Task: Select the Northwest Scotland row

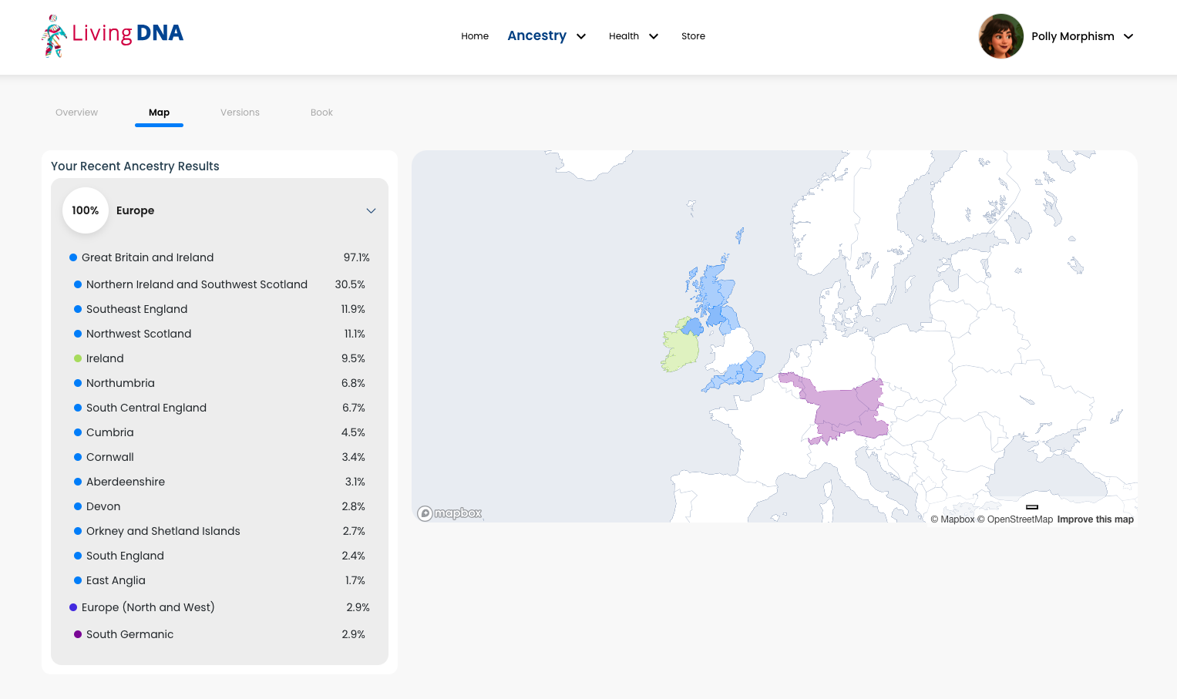Action: point(220,334)
